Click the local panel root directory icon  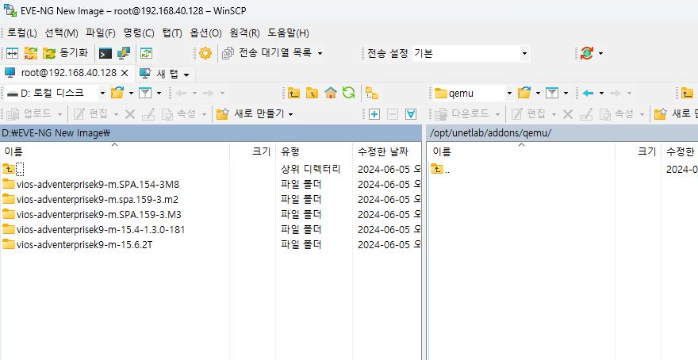[x=312, y=93]
